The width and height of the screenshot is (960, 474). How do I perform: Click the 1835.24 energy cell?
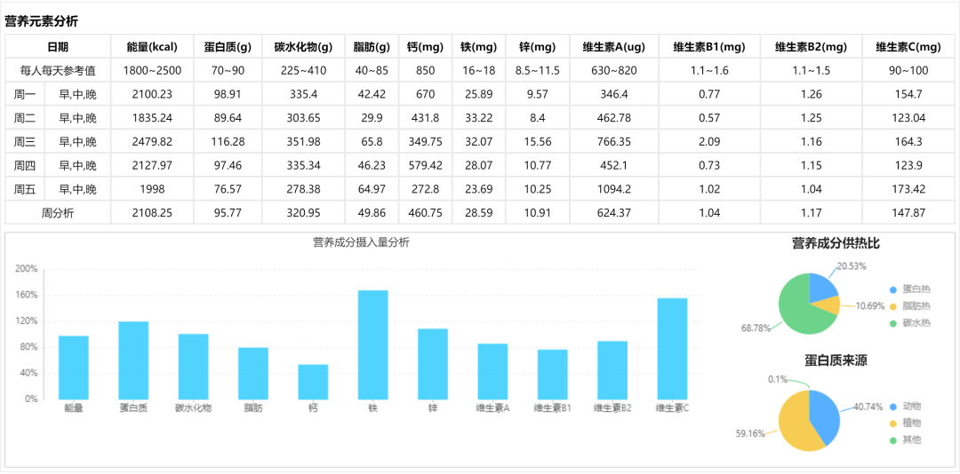point(152,118)
